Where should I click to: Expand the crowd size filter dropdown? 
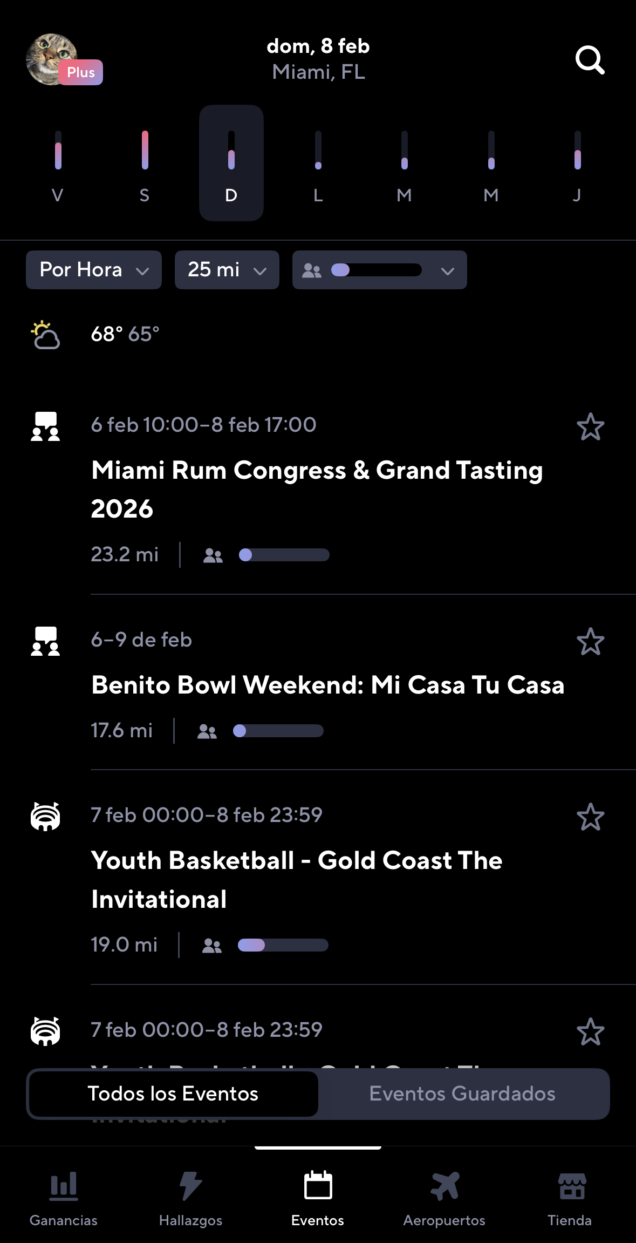pyautogui.click(x=379, y=270)
